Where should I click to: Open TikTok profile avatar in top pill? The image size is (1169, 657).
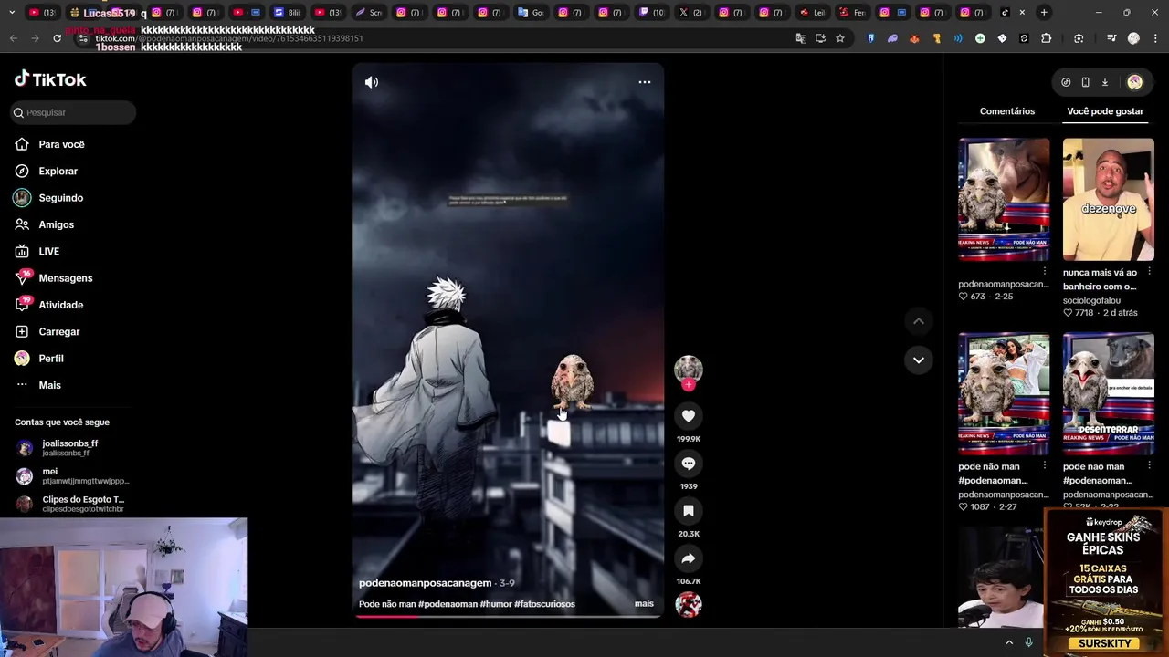[1134, 82]
